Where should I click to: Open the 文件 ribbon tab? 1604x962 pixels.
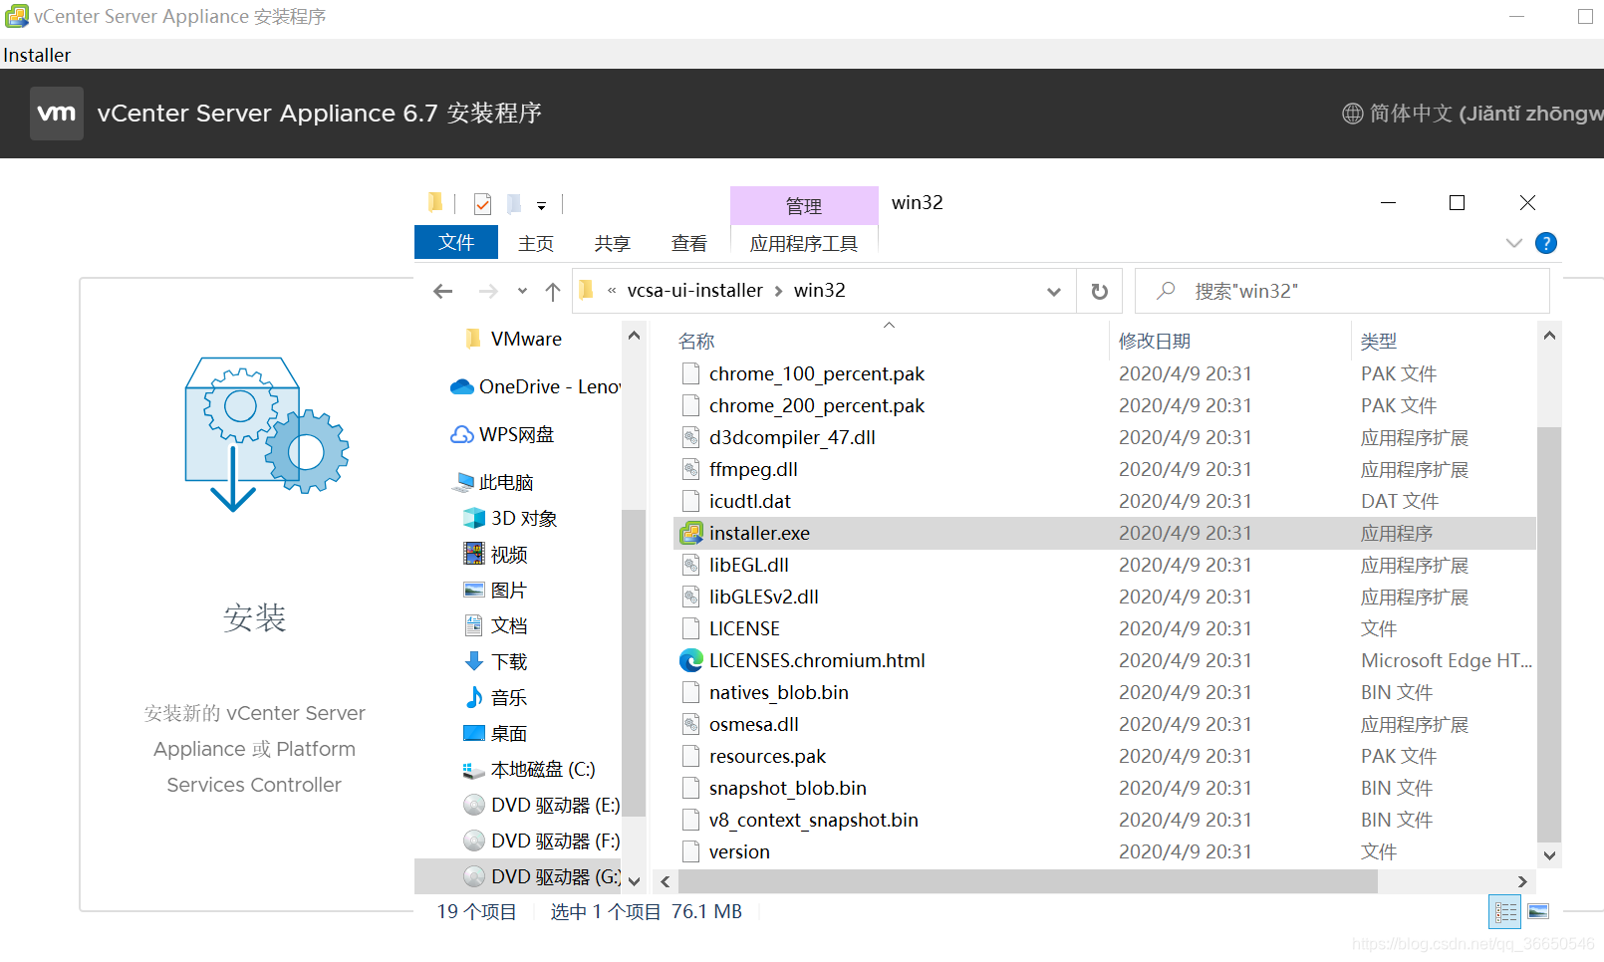point(456,242)
